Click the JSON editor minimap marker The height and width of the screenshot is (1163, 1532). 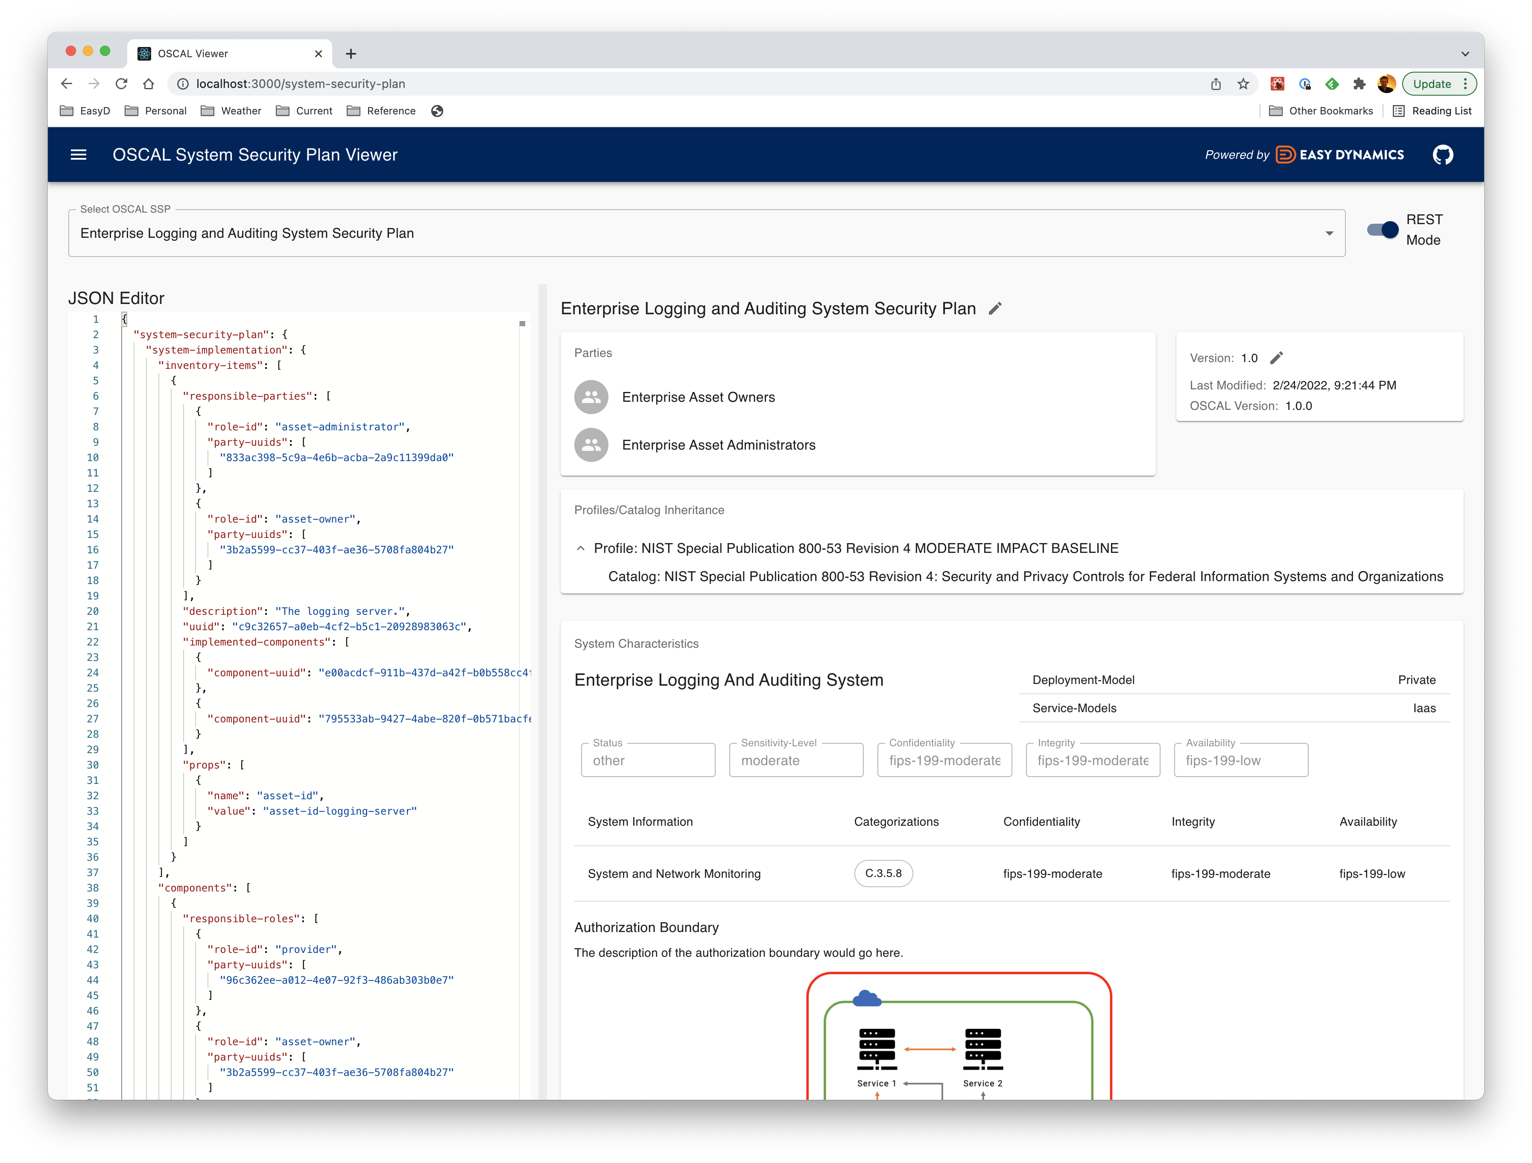522,324
